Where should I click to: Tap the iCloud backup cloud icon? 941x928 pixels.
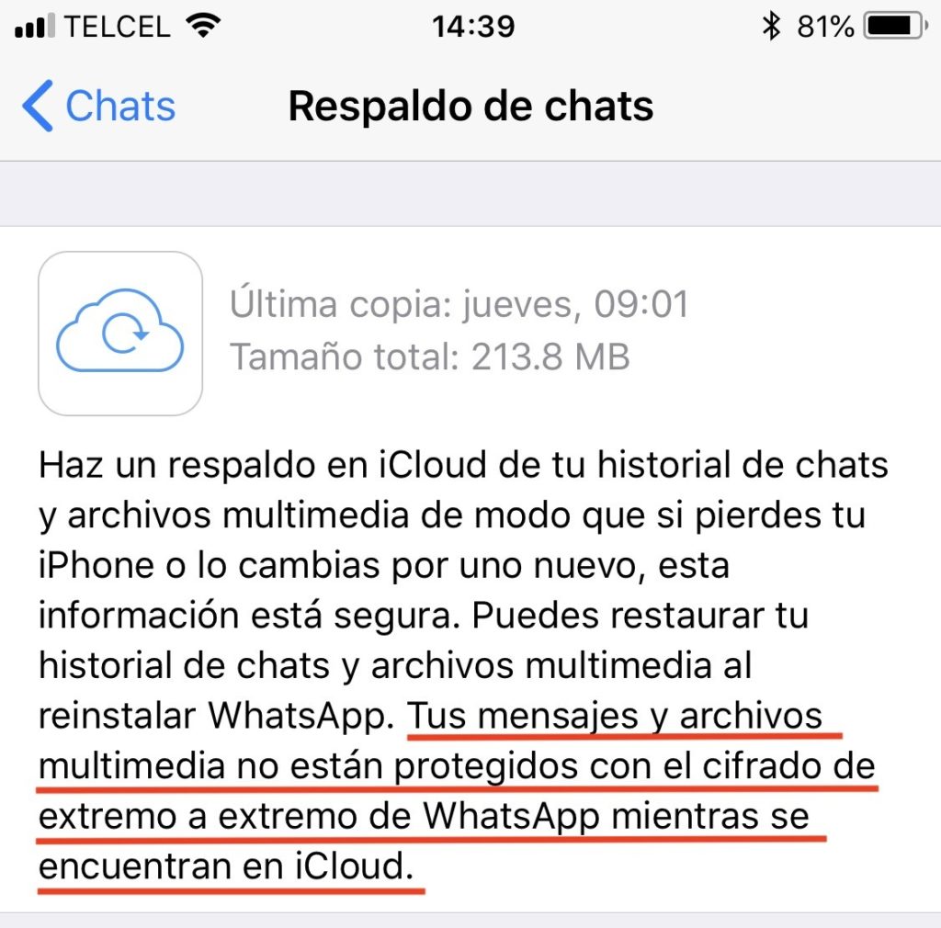pyautogui.click(x=120, y=333)
